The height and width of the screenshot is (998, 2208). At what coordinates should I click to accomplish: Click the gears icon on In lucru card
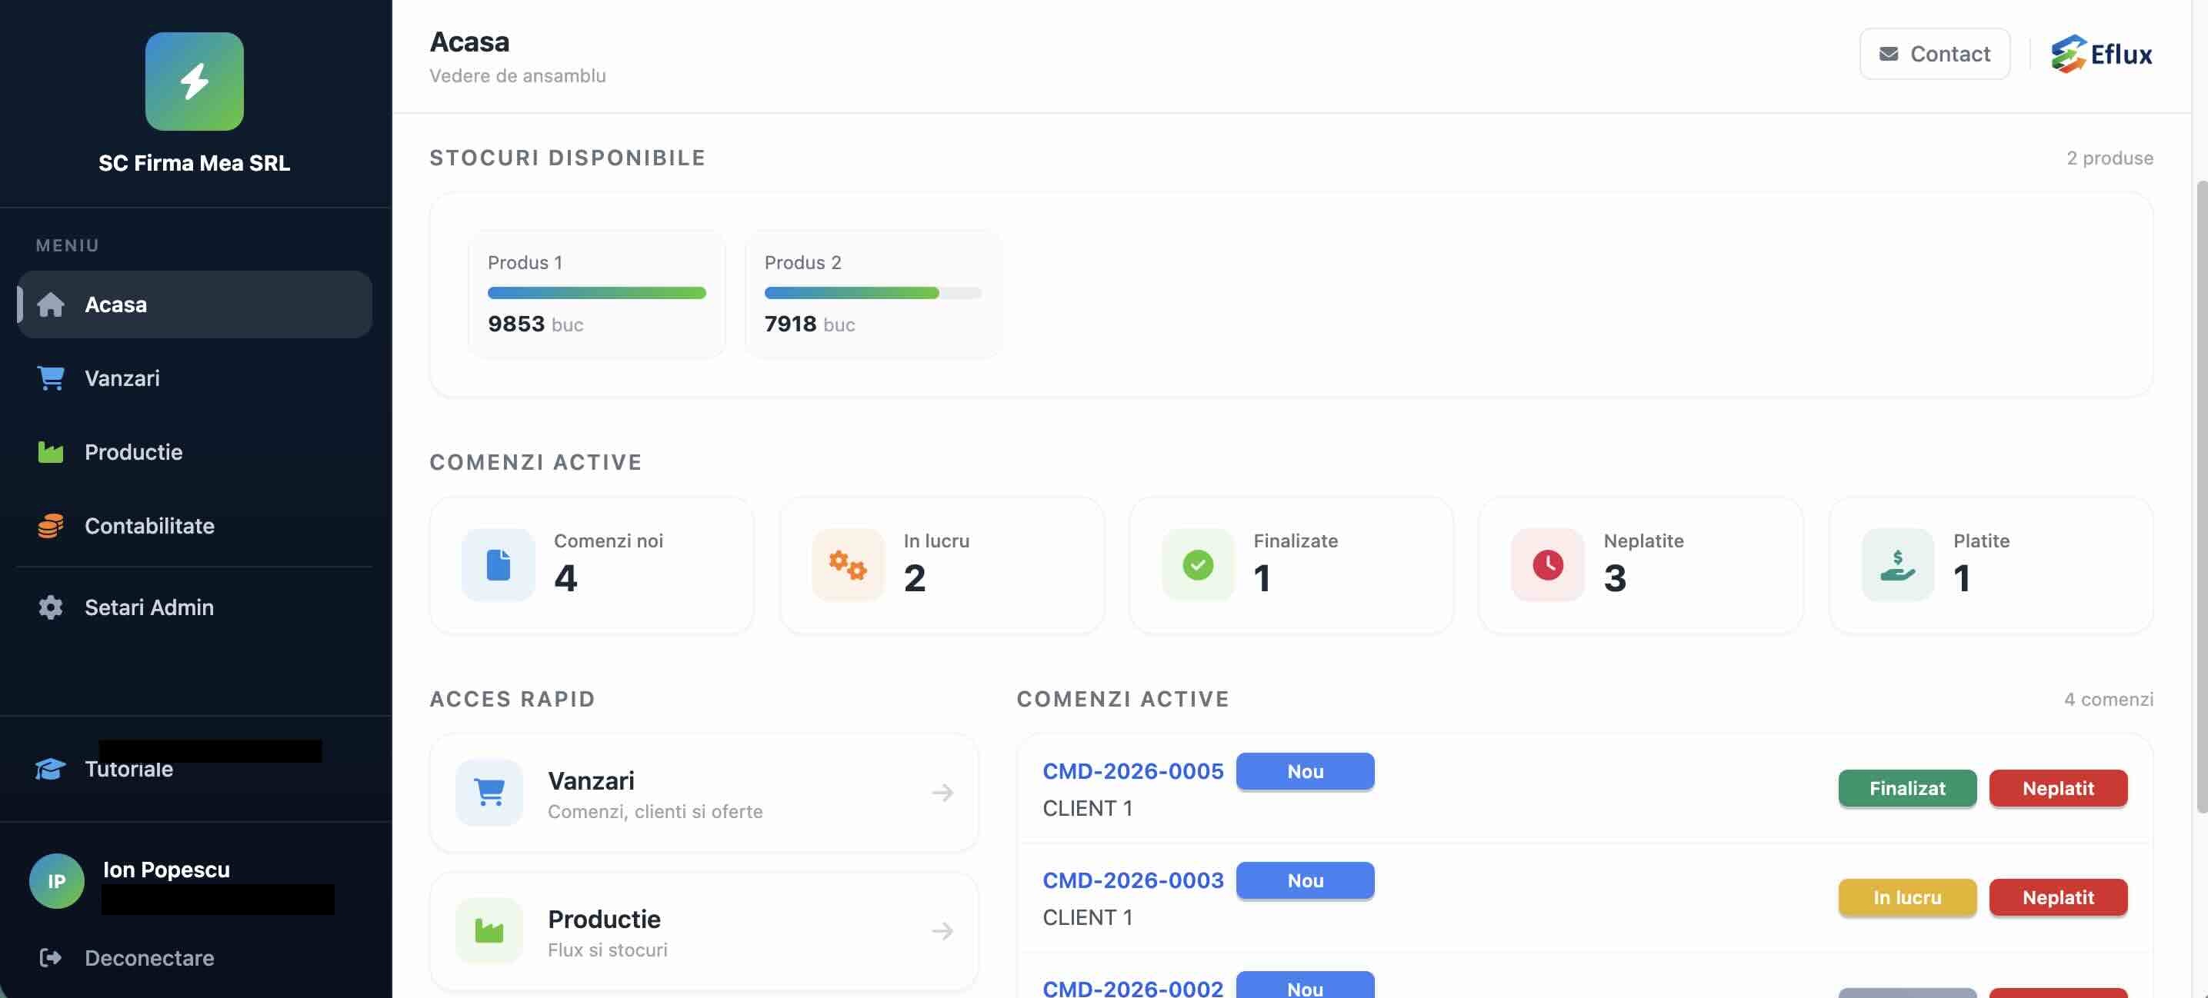tap(848, 564)
